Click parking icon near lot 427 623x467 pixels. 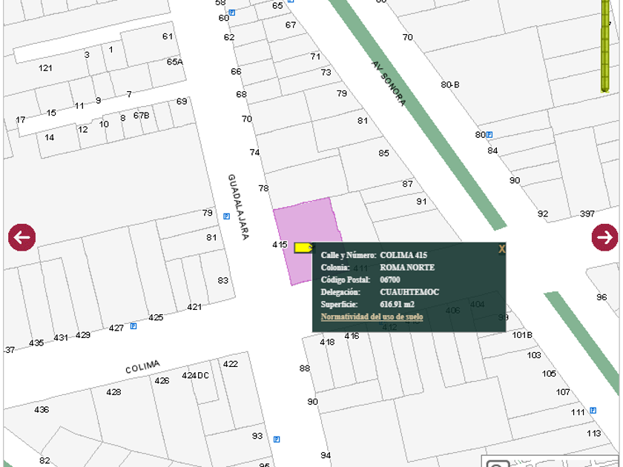pyautogui.click(x=133, y=326)
